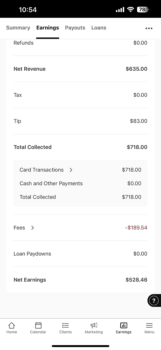Tap the Fees row label

click(x=19, y=228)
